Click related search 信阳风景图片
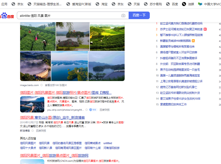 pos(28,143)
